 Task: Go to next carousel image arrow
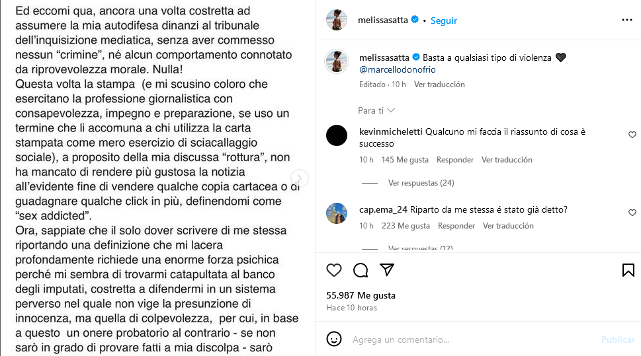[x=300, y=178]
